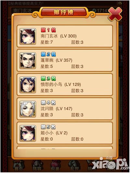This screenshot has height=173, width=130.
Task: Click the 排行榜 title banner
Action: (x=64, y=12)
